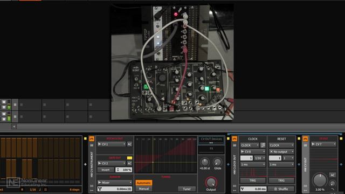The height and width of the screenshot is (194, 345).
Task: Click the clock multiplier field showing 1
Action: point(246,158)
